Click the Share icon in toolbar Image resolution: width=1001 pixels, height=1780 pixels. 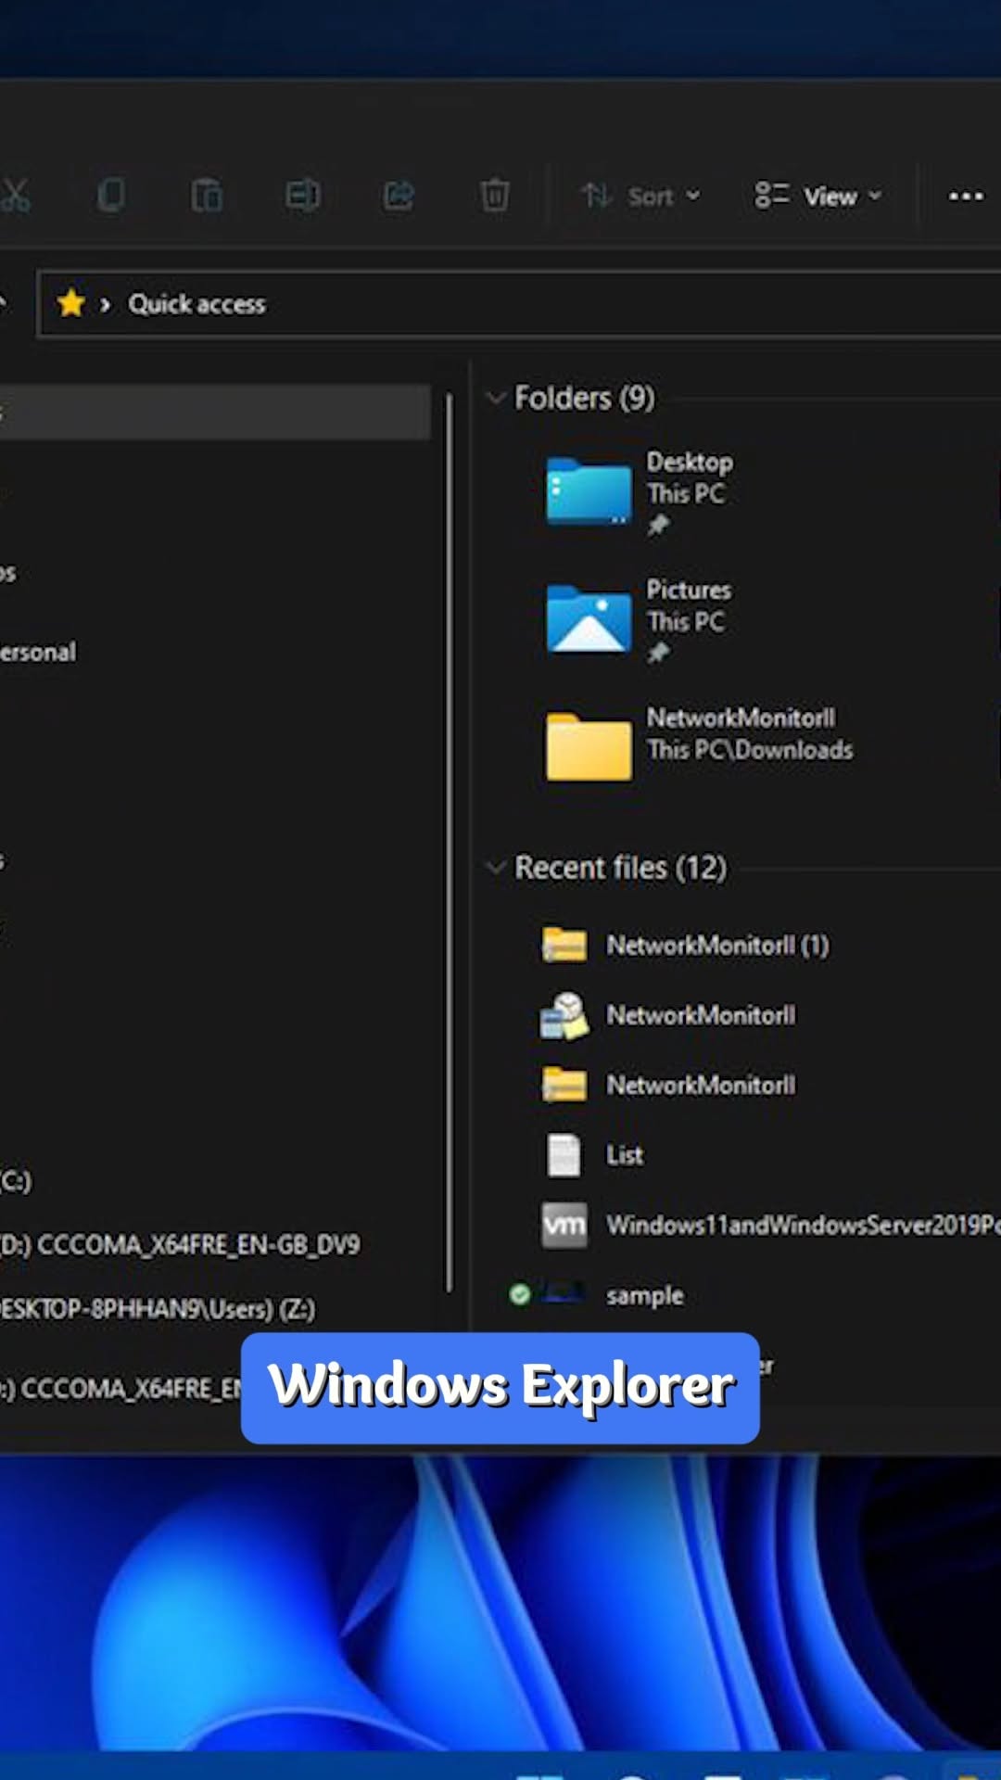click(x=399, y=196)
